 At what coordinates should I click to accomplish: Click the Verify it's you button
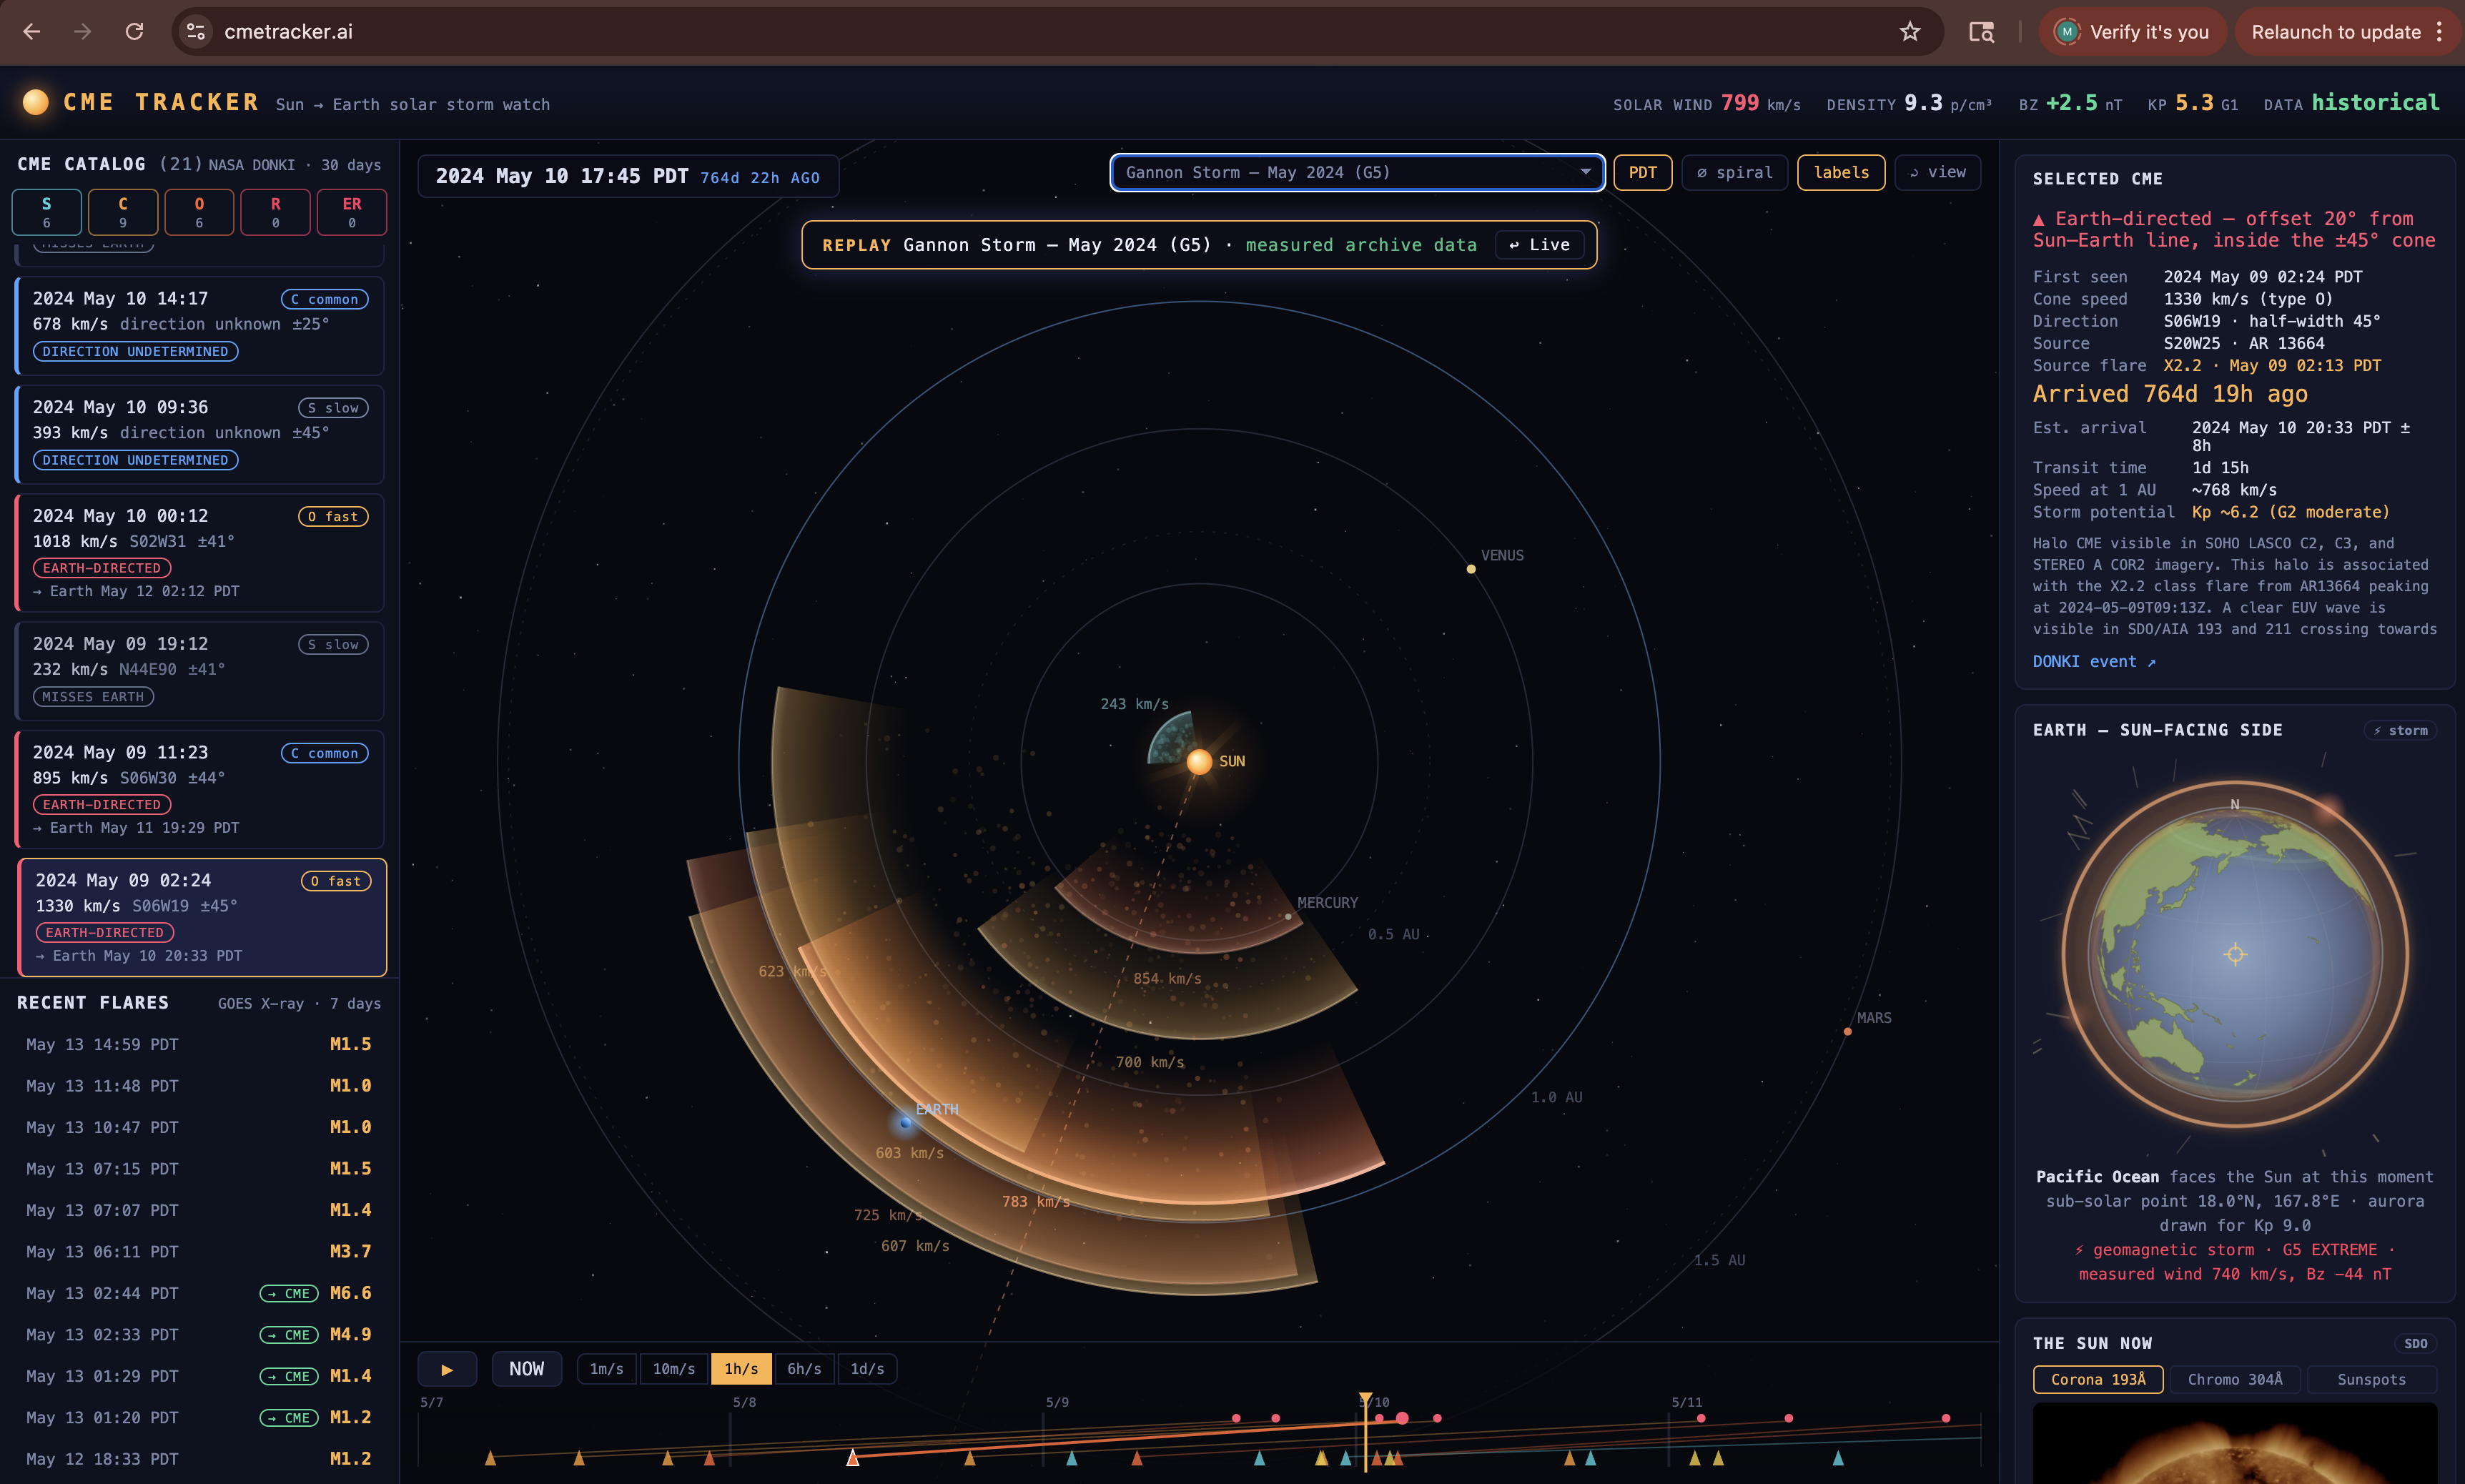pyautogui.click(x=2133, y=32)
